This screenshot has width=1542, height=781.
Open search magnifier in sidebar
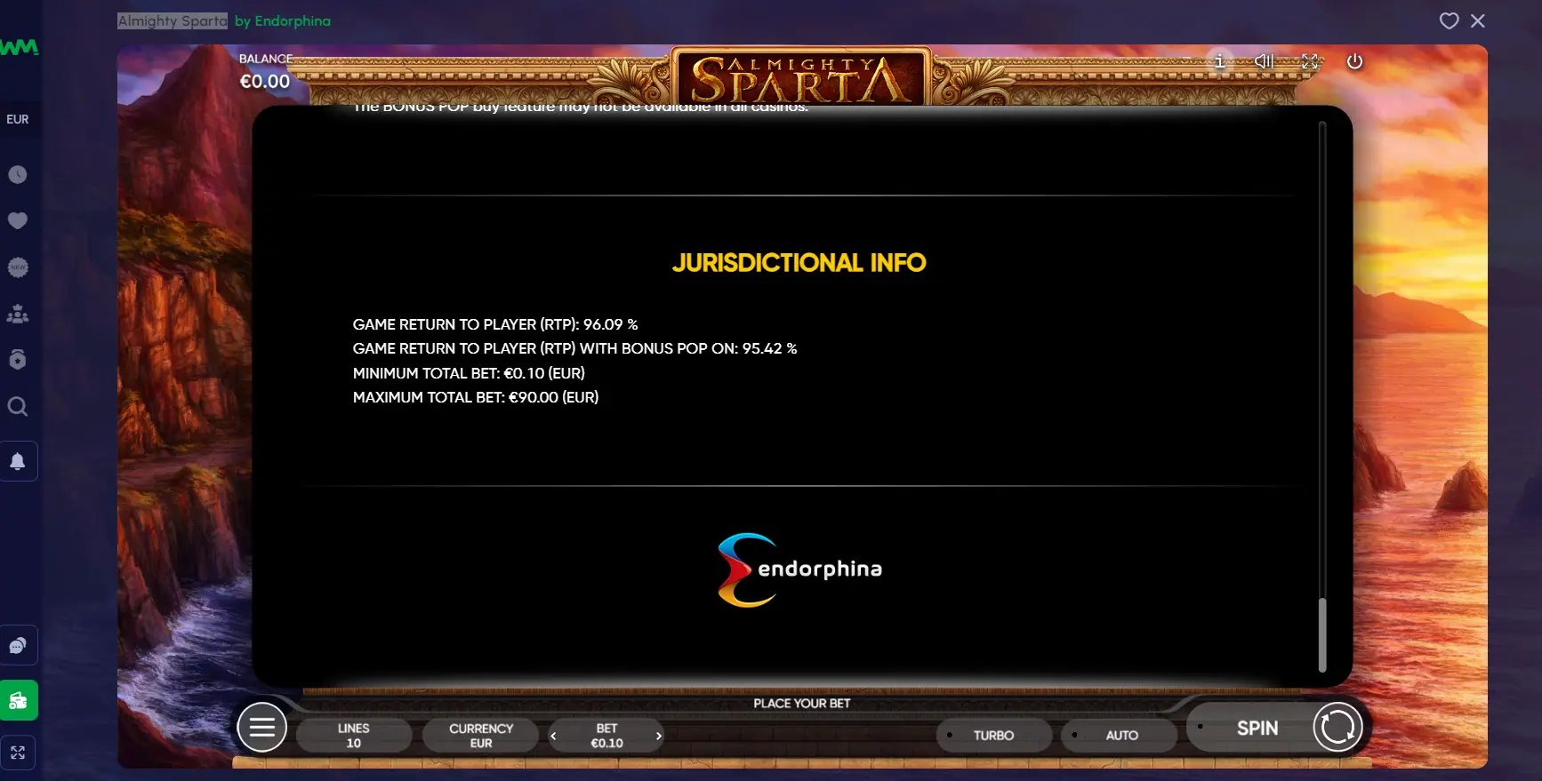click(18, 407)
